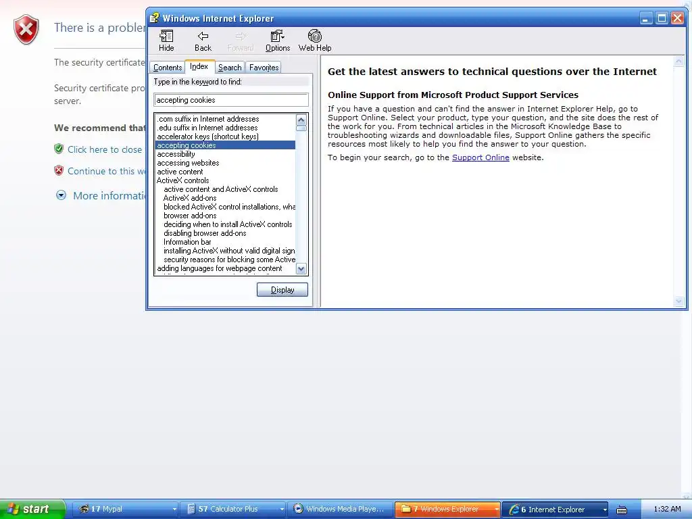Close the Windows Internet Explorer help window
Screen dimensions: 692x519
pos(677,18)
